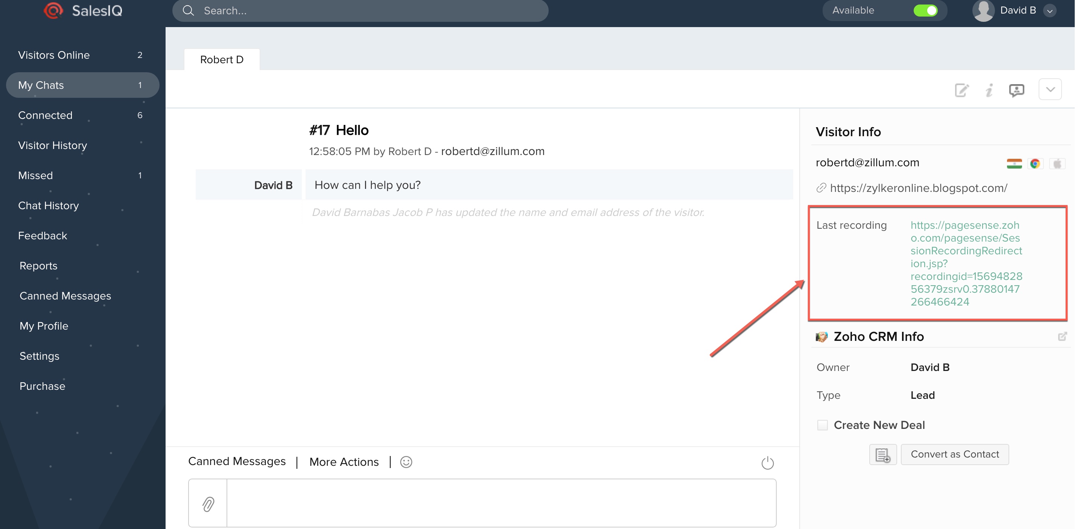Click the chat transfer bubble icon
The height and width of the screenshot is (529, 1080).
click(x=1016, y=90)
